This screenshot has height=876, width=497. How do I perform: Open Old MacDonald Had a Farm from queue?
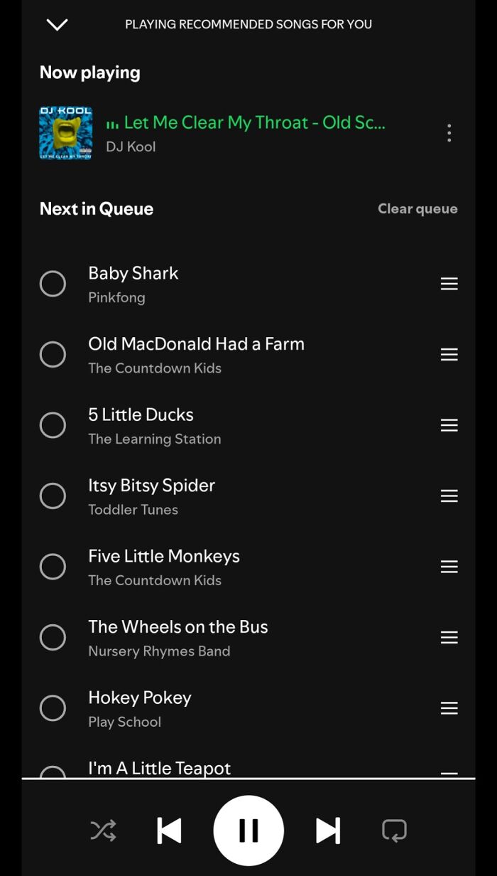196,343
